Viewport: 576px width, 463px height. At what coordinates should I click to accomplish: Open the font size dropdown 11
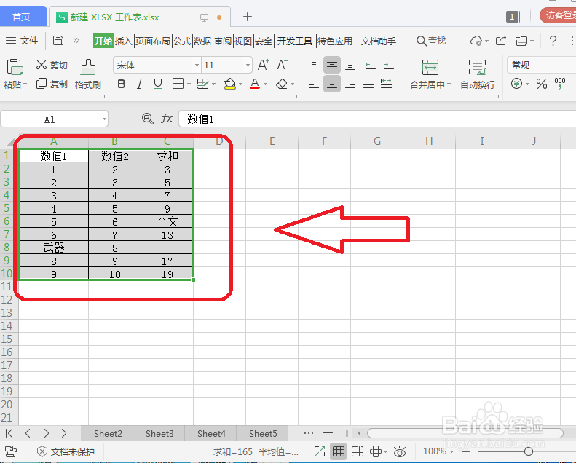point(248,66)
